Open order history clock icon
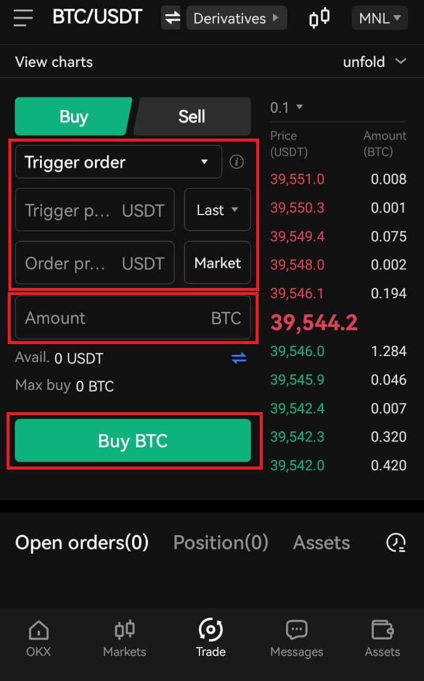The image size is (424, 681). (396, 542)
